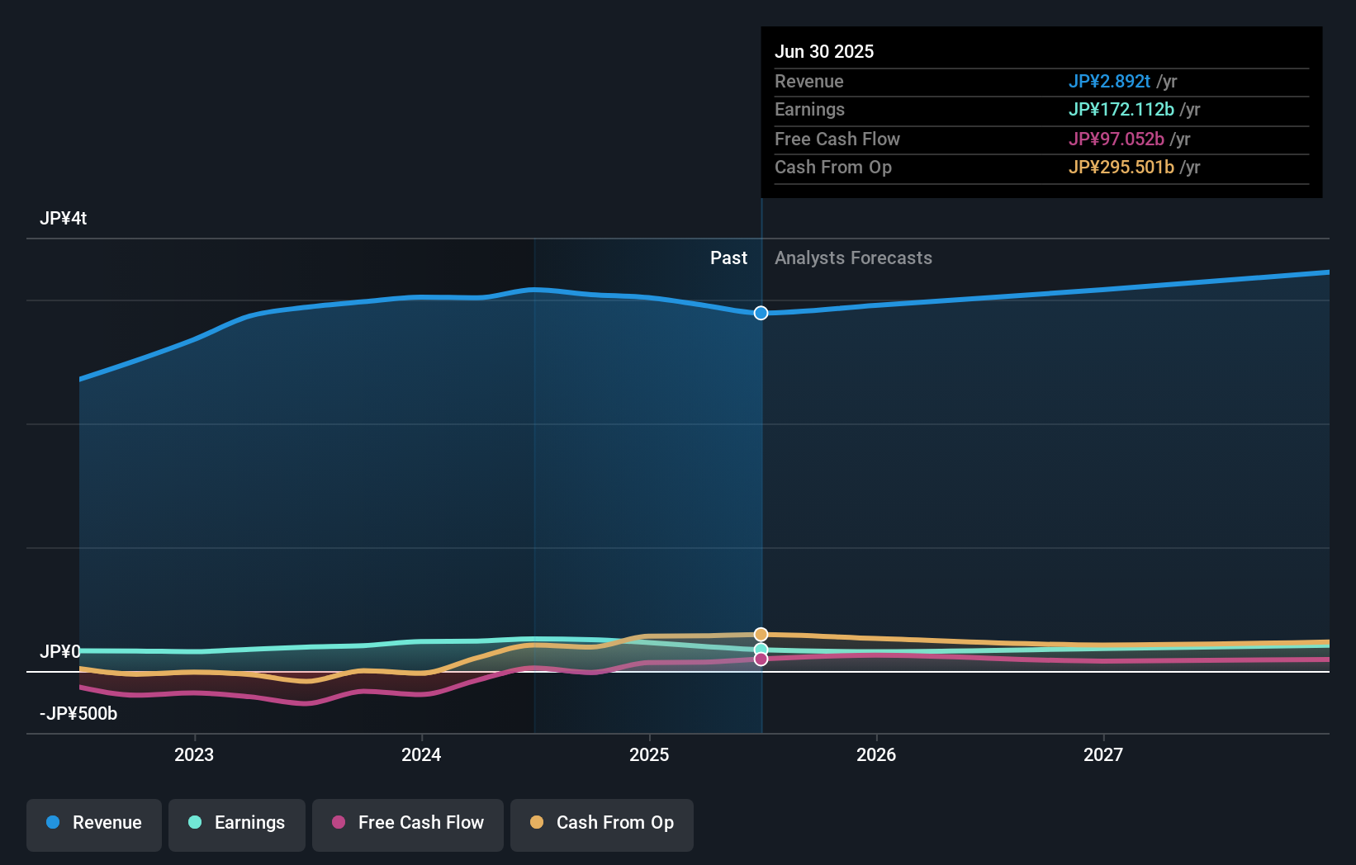The height and width of the screenshot is (865, 1356).
Task: Click the Analysts Forecasts label
Action: (853, 258)
